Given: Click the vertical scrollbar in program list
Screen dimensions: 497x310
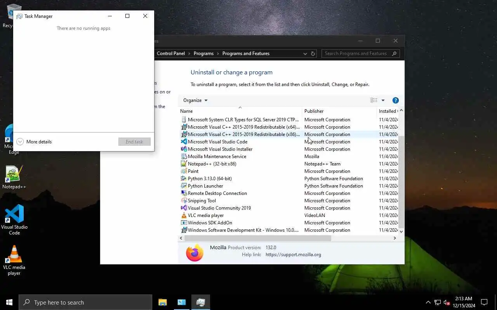Looking at the screenshot, I should coord(401,182).
